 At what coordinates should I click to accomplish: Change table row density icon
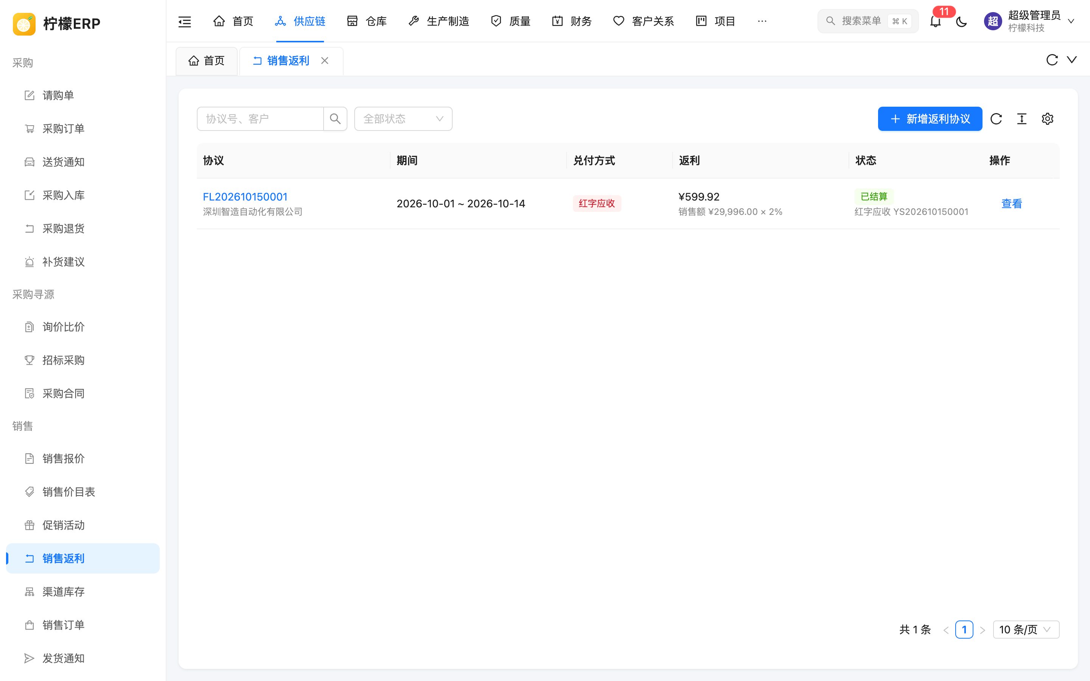pyautogui.click(x=1022, y=119)
